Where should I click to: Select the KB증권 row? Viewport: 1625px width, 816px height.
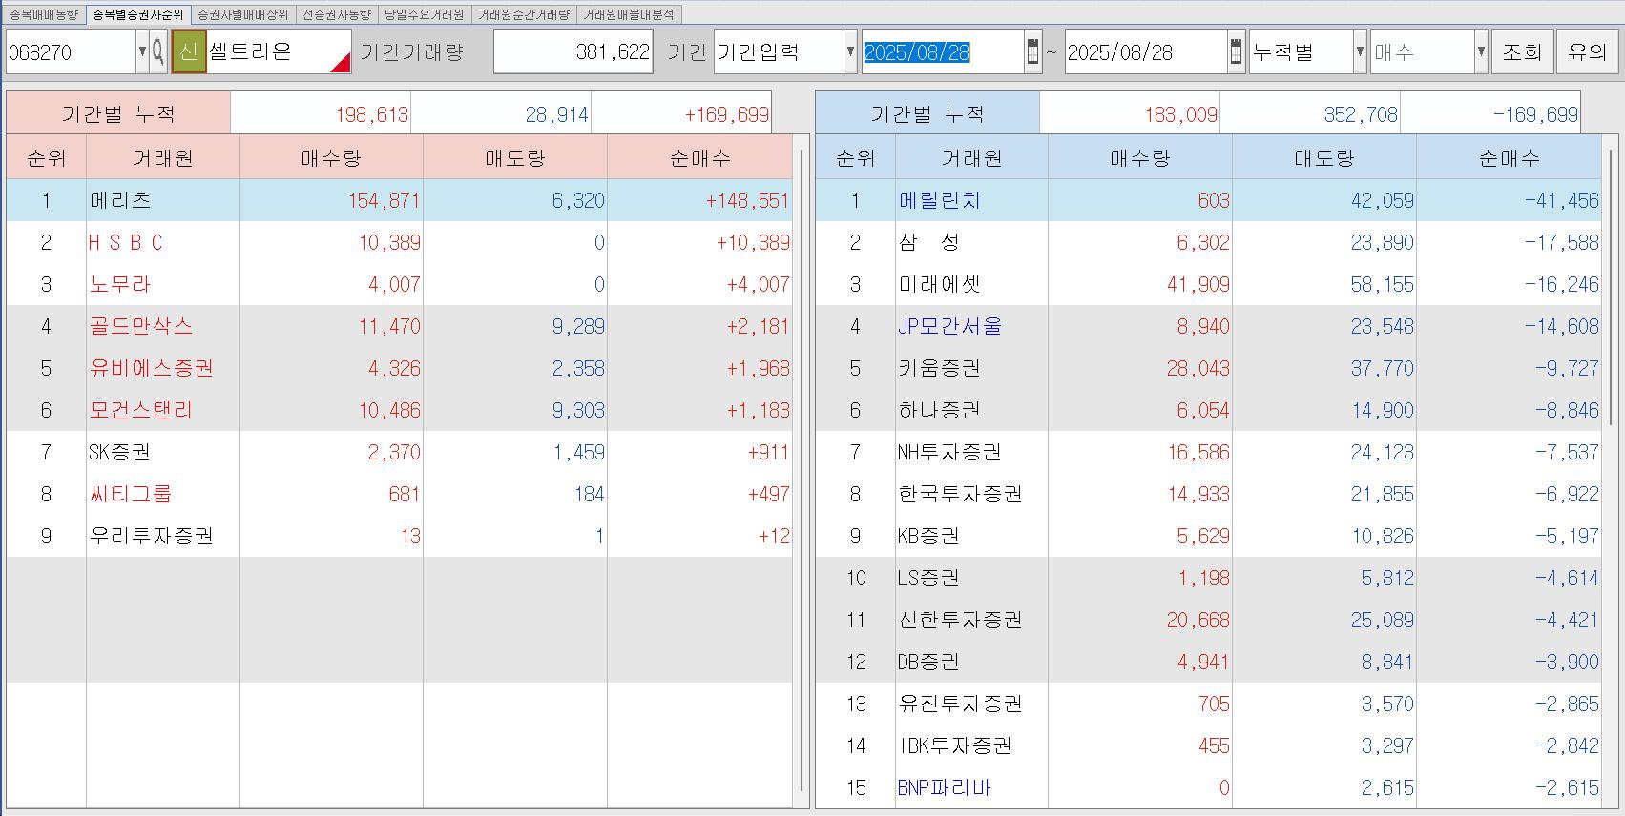(1208, 536)
